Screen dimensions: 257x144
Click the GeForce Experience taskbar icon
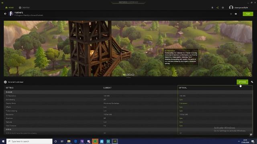point(115,141)
